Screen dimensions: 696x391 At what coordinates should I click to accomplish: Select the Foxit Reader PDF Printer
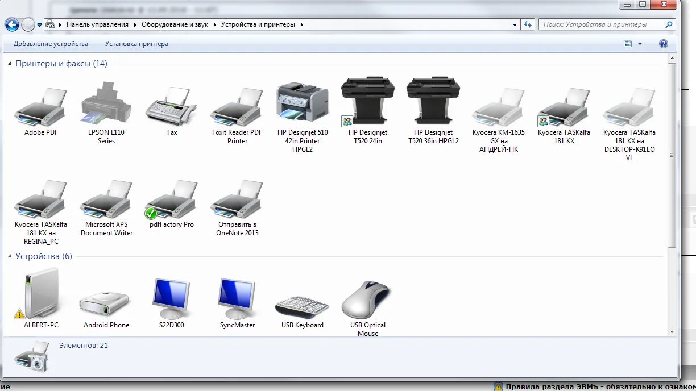point(237,117)
